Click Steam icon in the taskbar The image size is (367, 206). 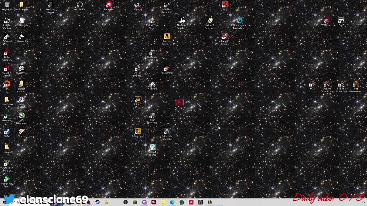pos(97,202)
